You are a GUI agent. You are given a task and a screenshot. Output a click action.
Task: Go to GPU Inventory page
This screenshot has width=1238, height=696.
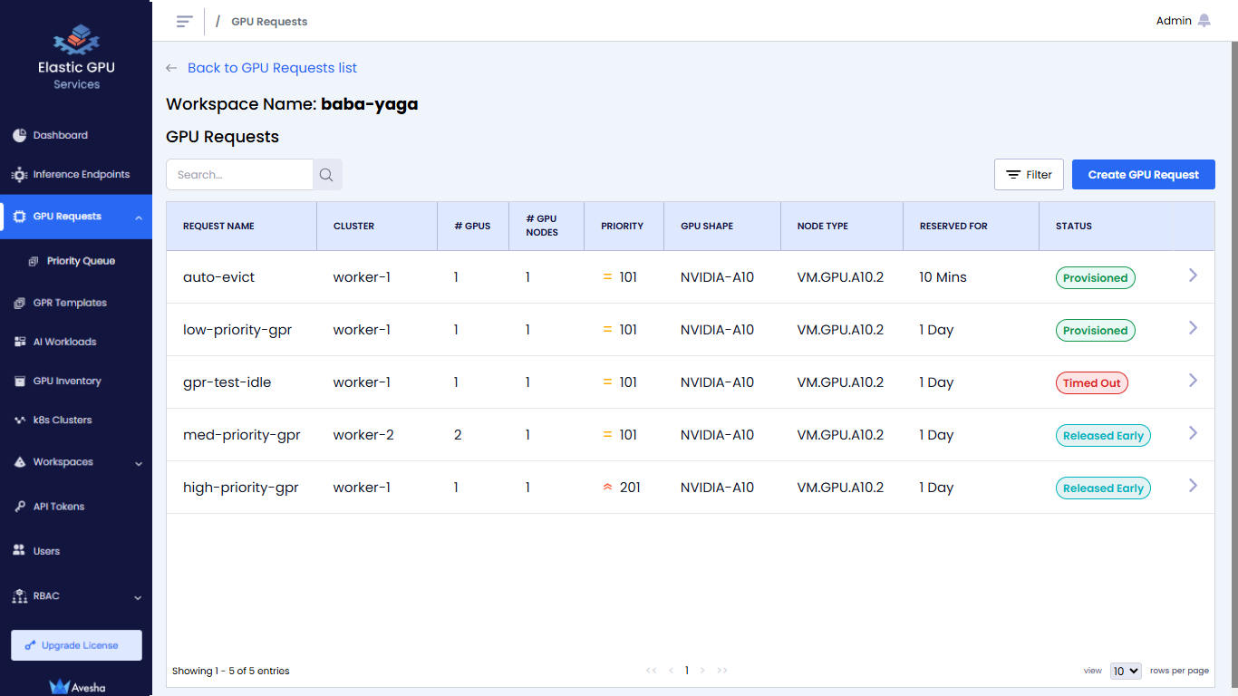click(x=66, y=381)
